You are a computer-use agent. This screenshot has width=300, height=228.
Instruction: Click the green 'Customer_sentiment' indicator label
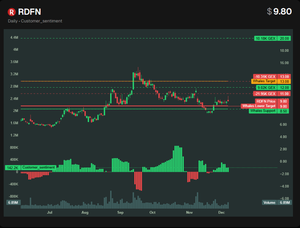coord(39,167)
